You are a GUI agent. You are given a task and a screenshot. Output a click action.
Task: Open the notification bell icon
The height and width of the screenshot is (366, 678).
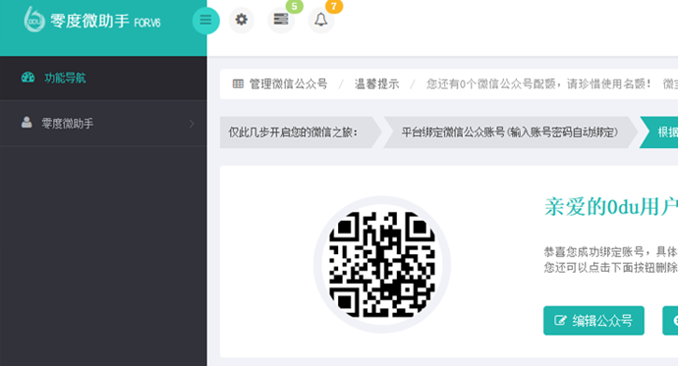(321, 20)
